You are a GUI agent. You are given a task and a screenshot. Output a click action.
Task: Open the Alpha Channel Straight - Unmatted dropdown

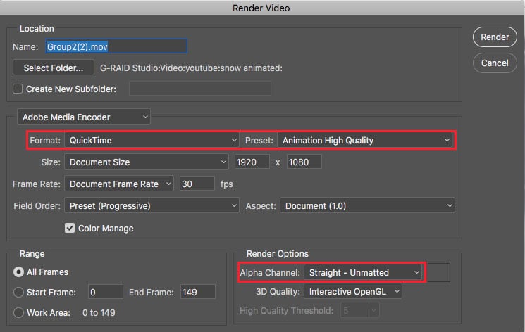pos(363,272)
